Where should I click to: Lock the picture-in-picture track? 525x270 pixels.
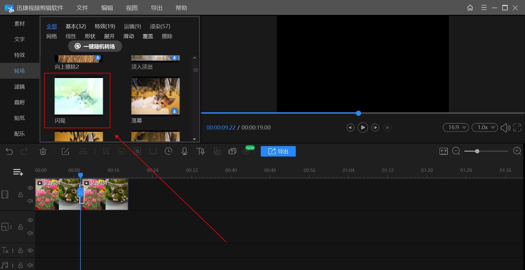point(20,227)
